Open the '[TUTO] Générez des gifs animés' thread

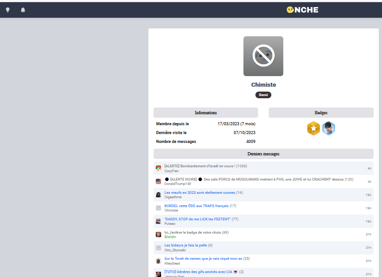pyautogui.click(x=198, y=272)
